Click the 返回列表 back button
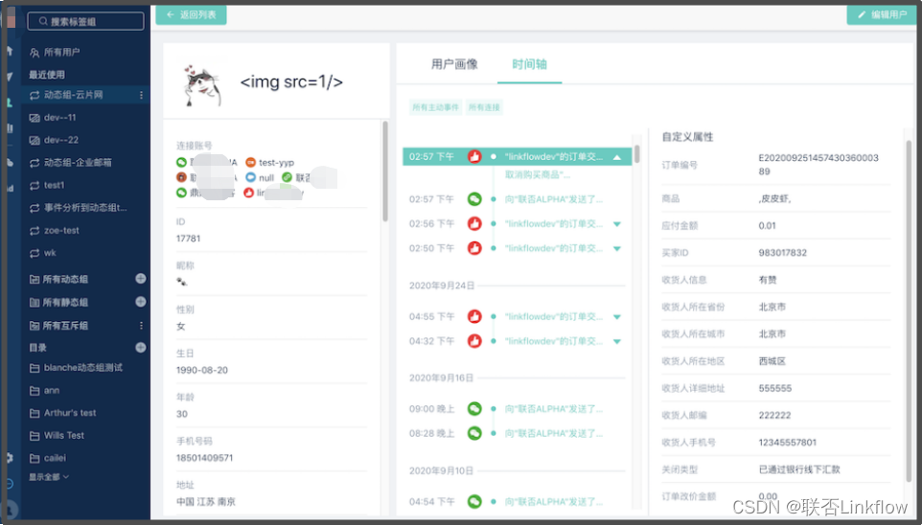 (192, 15)
